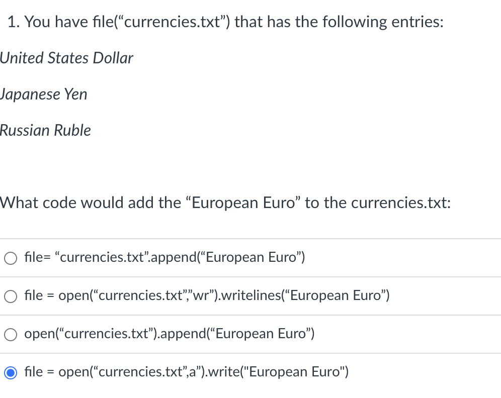501x398 pixels.
Task: Click question number 1 heading text
Action: coord(13,22)
